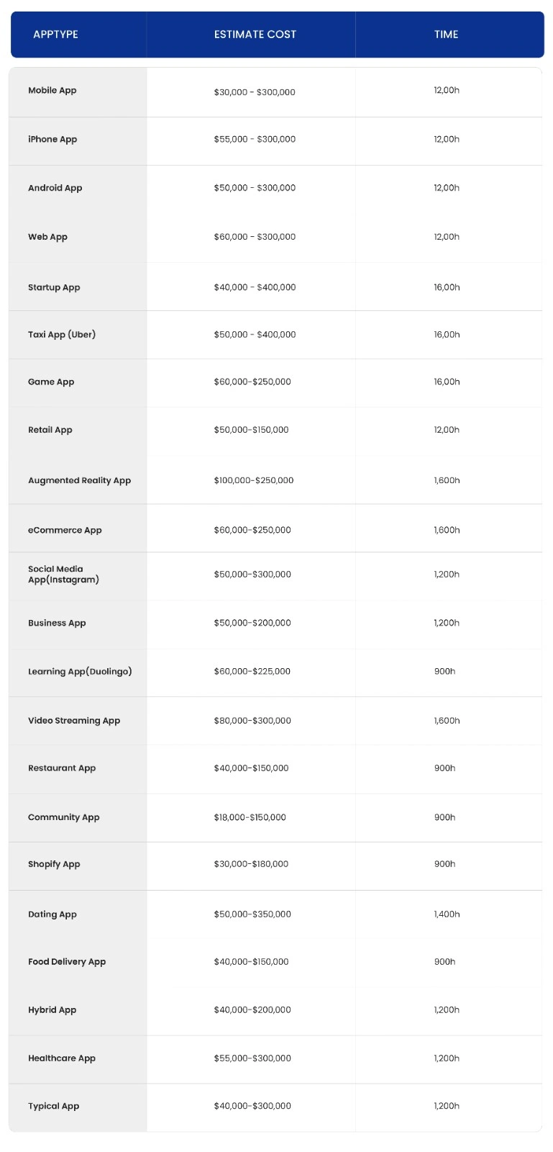Screen dimensions: 553x1152
Task: Click the $100,000-$250,000 cost cell
Action: click(253, 481)
